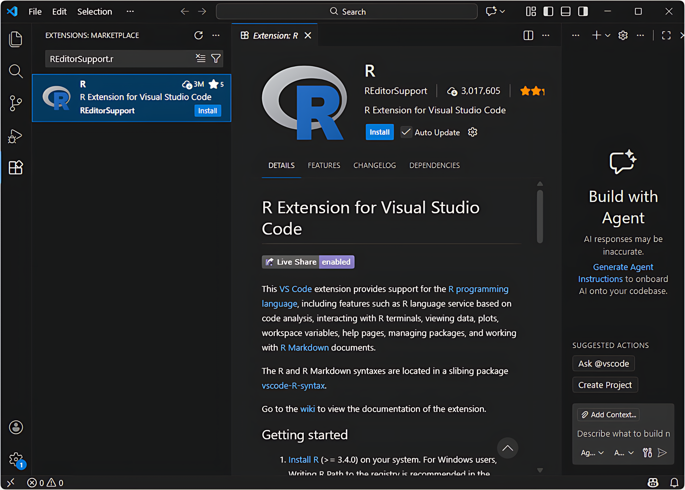Toggle the Auto Update checkbox
The height and width of the screenshot is (490, 685).
pos(406,132)
